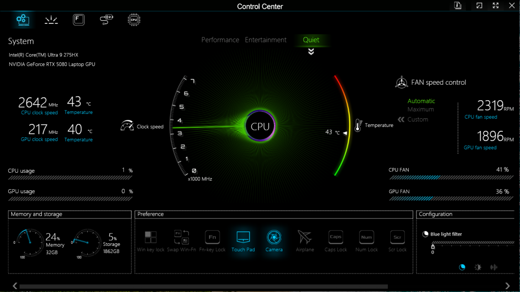520x292 pixels.
Task: Choose Automatic fan speed mode
Action: click(421, 101)
